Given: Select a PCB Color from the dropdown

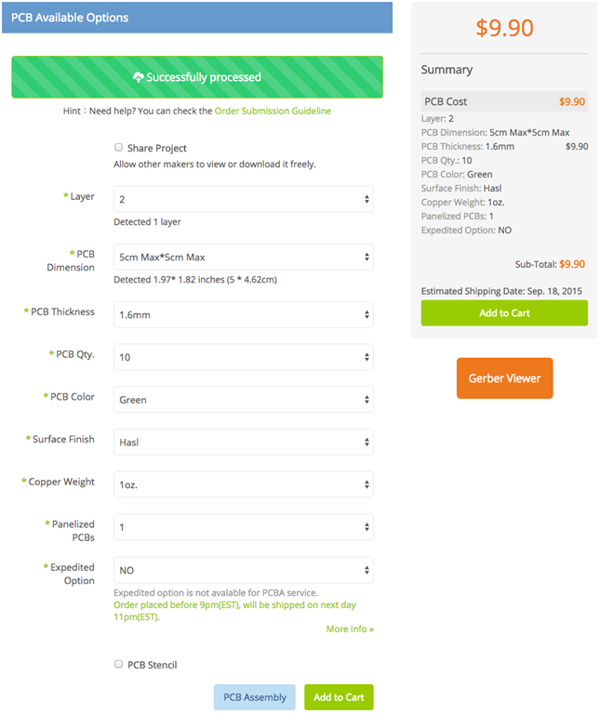Looking at the screenshot, I should (x=243, y=400).
